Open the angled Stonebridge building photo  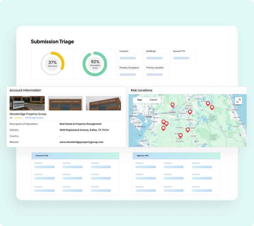103,103
